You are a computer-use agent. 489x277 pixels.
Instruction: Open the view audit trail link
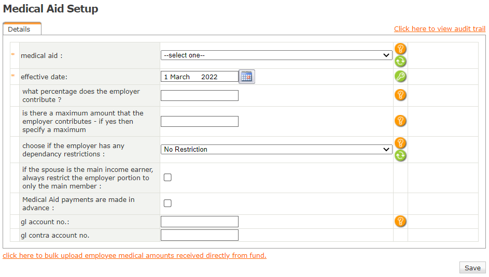(x=439, y=29)
